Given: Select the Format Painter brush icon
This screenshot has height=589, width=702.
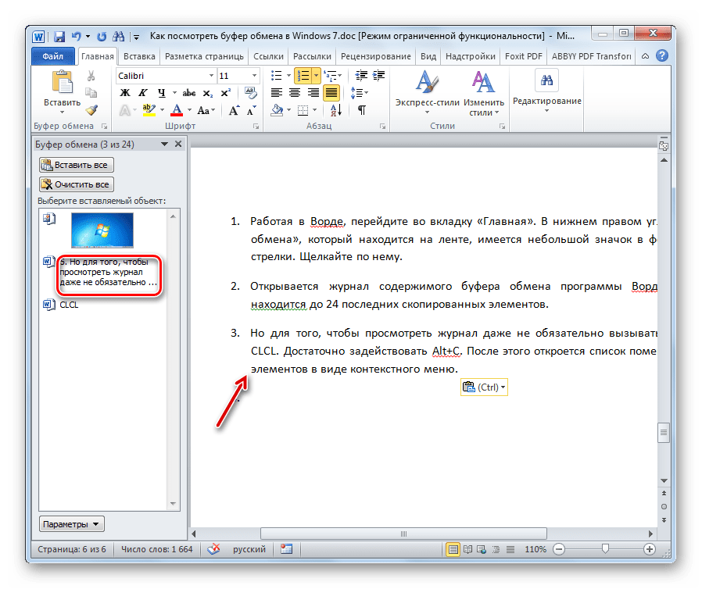Looking at the screenshot, I should pos(91,110).
